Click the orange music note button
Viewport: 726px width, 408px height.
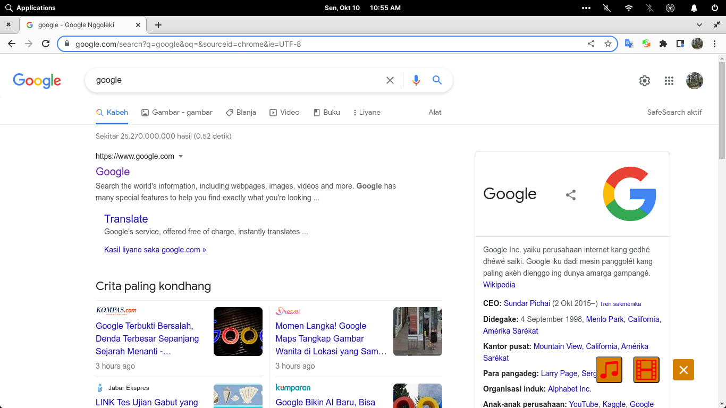[x=609, y=370]
